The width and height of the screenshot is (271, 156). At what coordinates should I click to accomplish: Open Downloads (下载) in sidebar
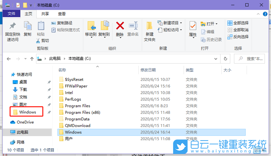20,90
